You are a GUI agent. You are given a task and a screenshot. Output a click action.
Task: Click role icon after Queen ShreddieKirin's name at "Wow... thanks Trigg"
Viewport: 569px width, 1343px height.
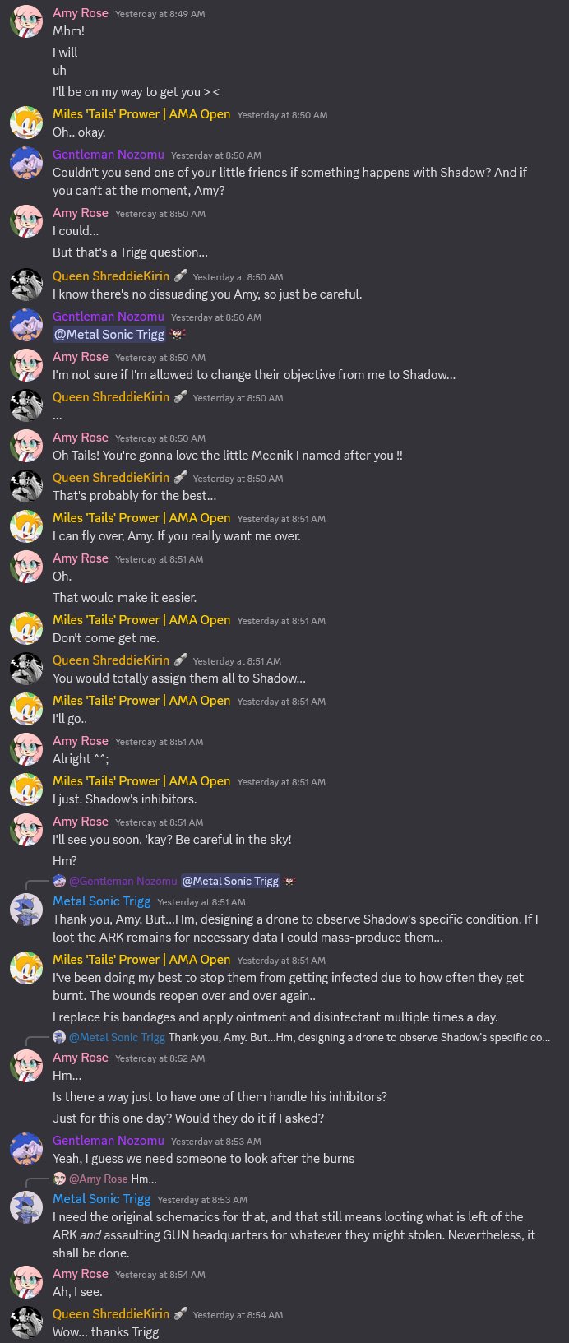coord(179,1314)
